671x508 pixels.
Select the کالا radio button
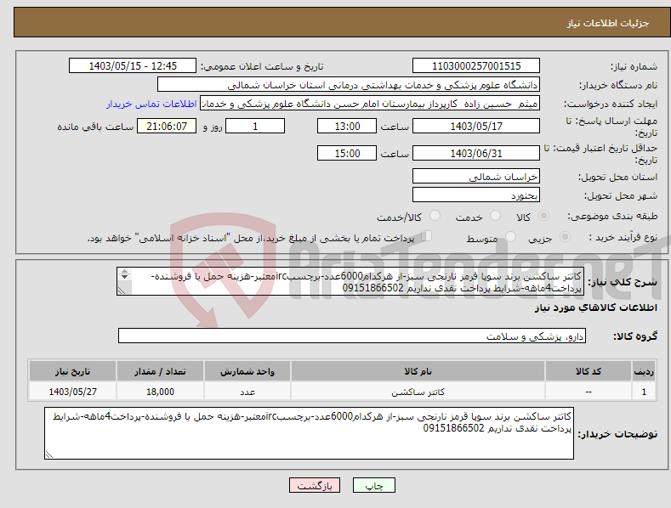[x=543, y=216]
